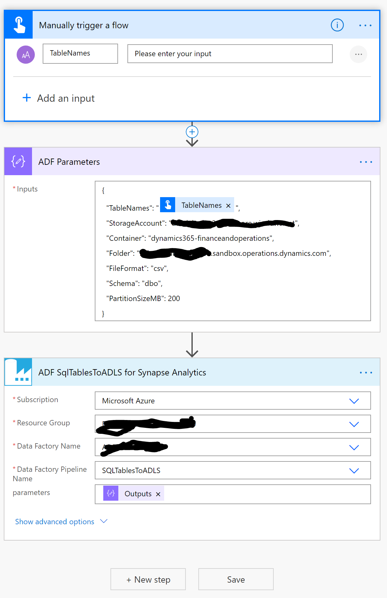387x598 pixels.
Task: Remove the Outputs token from parameters
Action: pos(158,494)
